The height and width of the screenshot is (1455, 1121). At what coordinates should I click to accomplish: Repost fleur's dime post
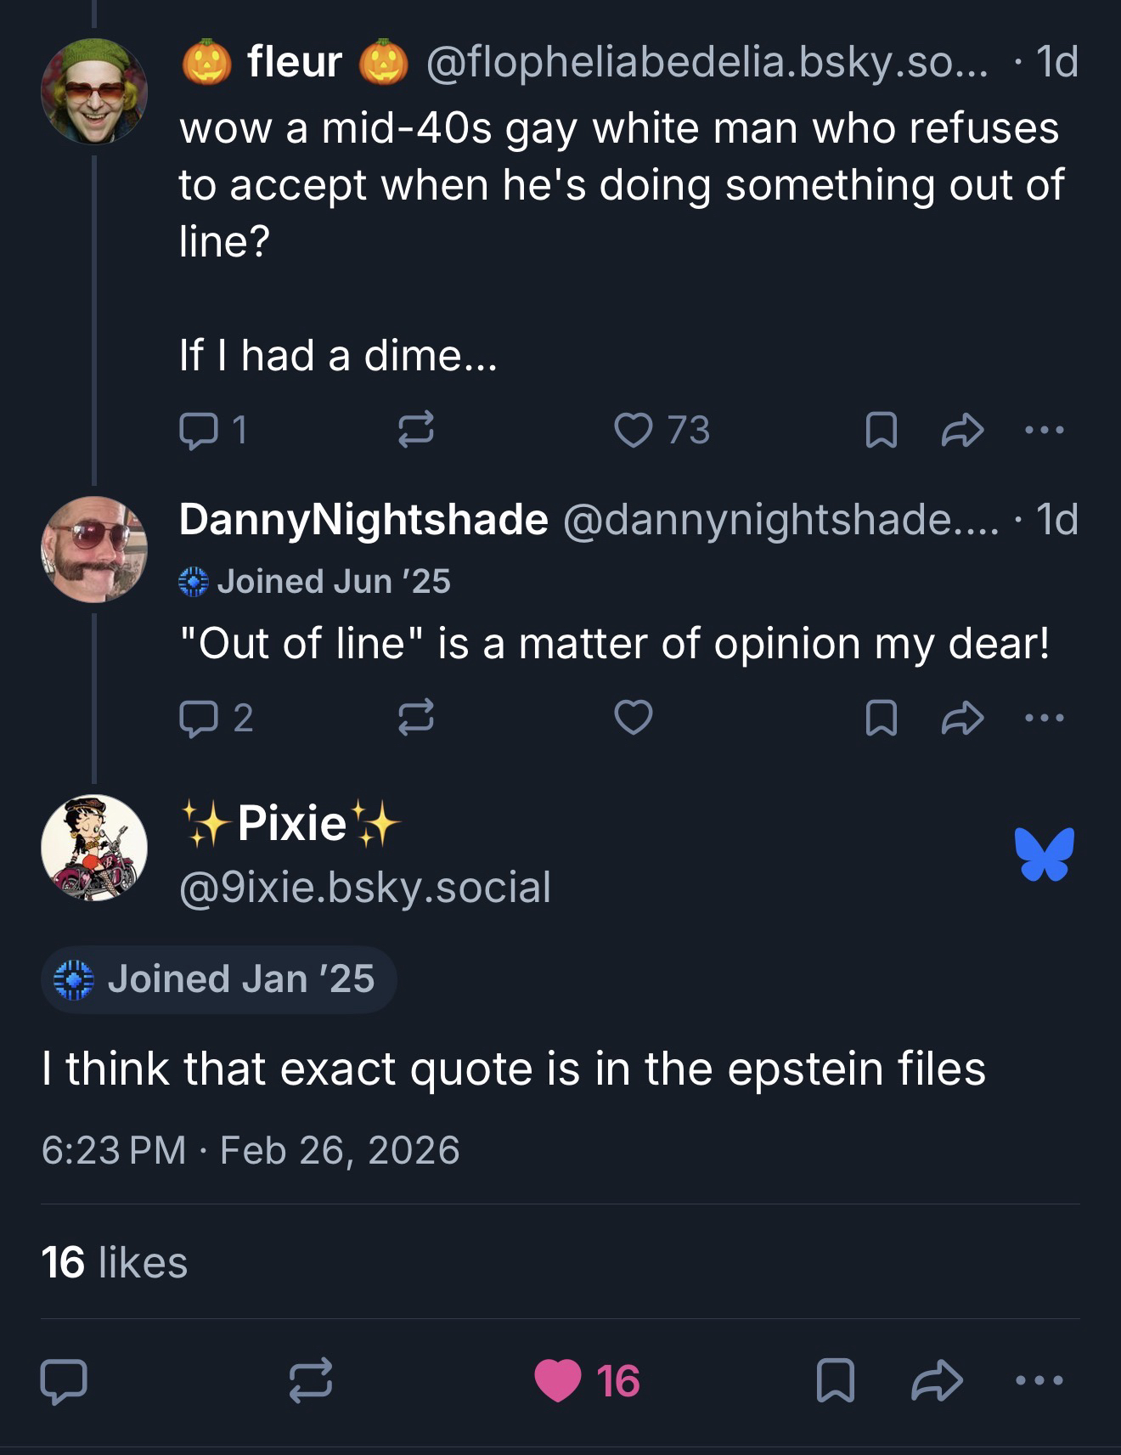click(x=416, y=430)
